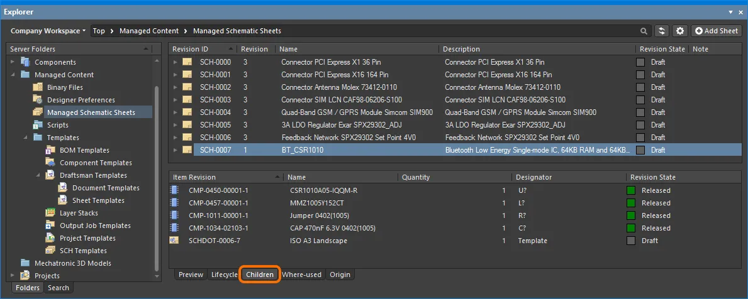This screenshot has height=299, width=748.
Task: Expand the SCH-0000 revision row
Action: click(176, 62)
